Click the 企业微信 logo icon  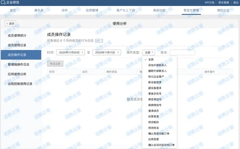(x=3, y=3)
